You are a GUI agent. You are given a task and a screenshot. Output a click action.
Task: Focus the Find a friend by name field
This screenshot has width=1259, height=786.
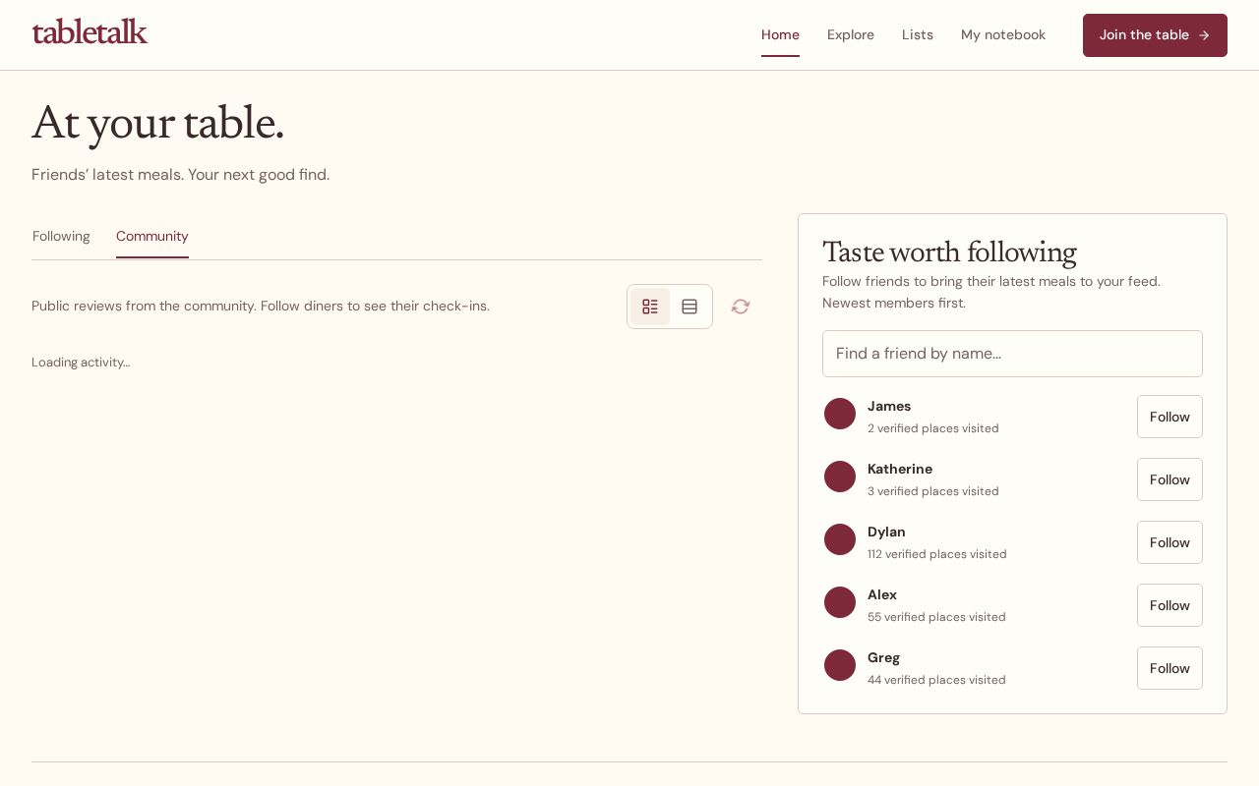pyautogui.click(x=1012, y=354)
